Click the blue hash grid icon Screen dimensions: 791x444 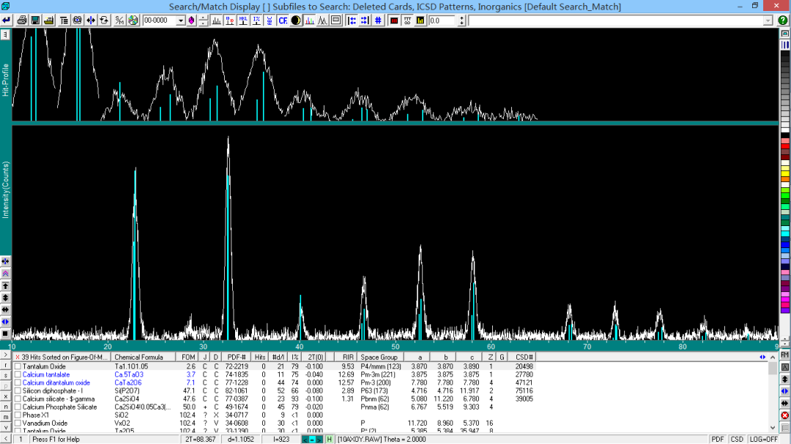pos(378,20)
